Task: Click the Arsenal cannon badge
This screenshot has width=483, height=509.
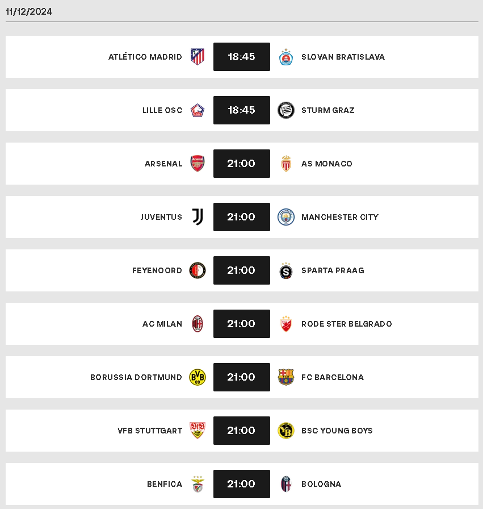Action: (x=197, y=164)
